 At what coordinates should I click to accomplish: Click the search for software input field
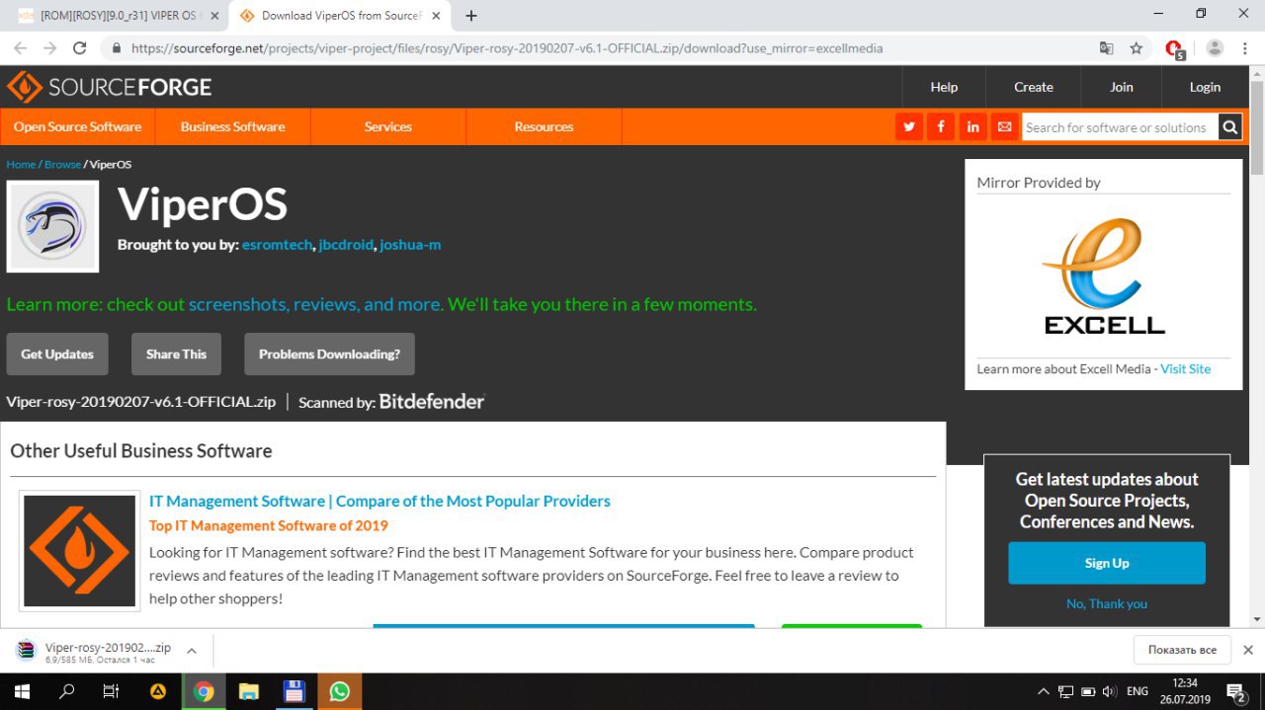[x=1119, y=127]
